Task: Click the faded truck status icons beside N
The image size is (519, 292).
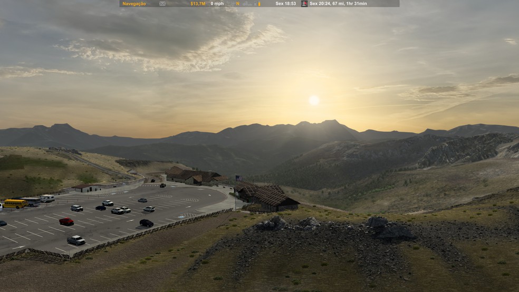Action: point(248,4)
